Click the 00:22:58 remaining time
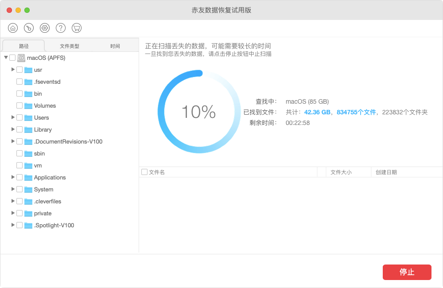 coord(298,123)
